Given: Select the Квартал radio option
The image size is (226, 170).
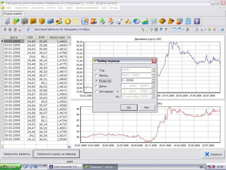Looking at the screenshot, I should 96,81.
